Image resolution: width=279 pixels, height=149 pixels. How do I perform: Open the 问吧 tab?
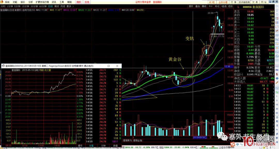[212, 2]
